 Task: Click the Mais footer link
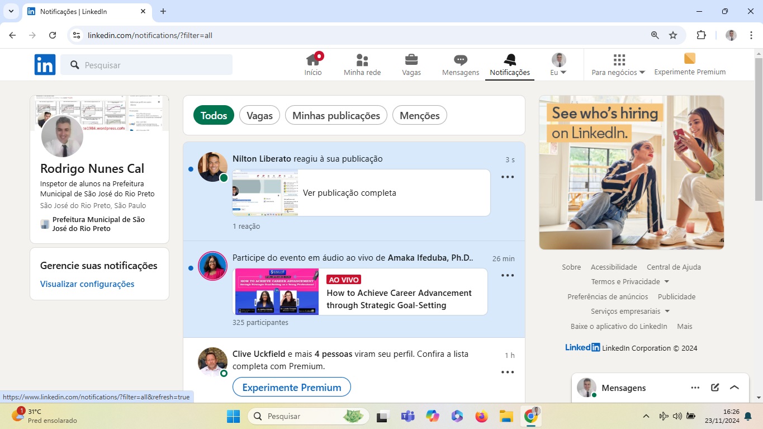pos(684,326)
